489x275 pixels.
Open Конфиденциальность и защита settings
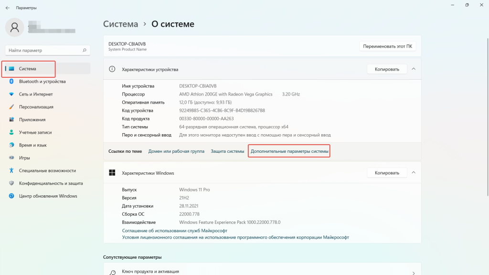click(47, 183)
